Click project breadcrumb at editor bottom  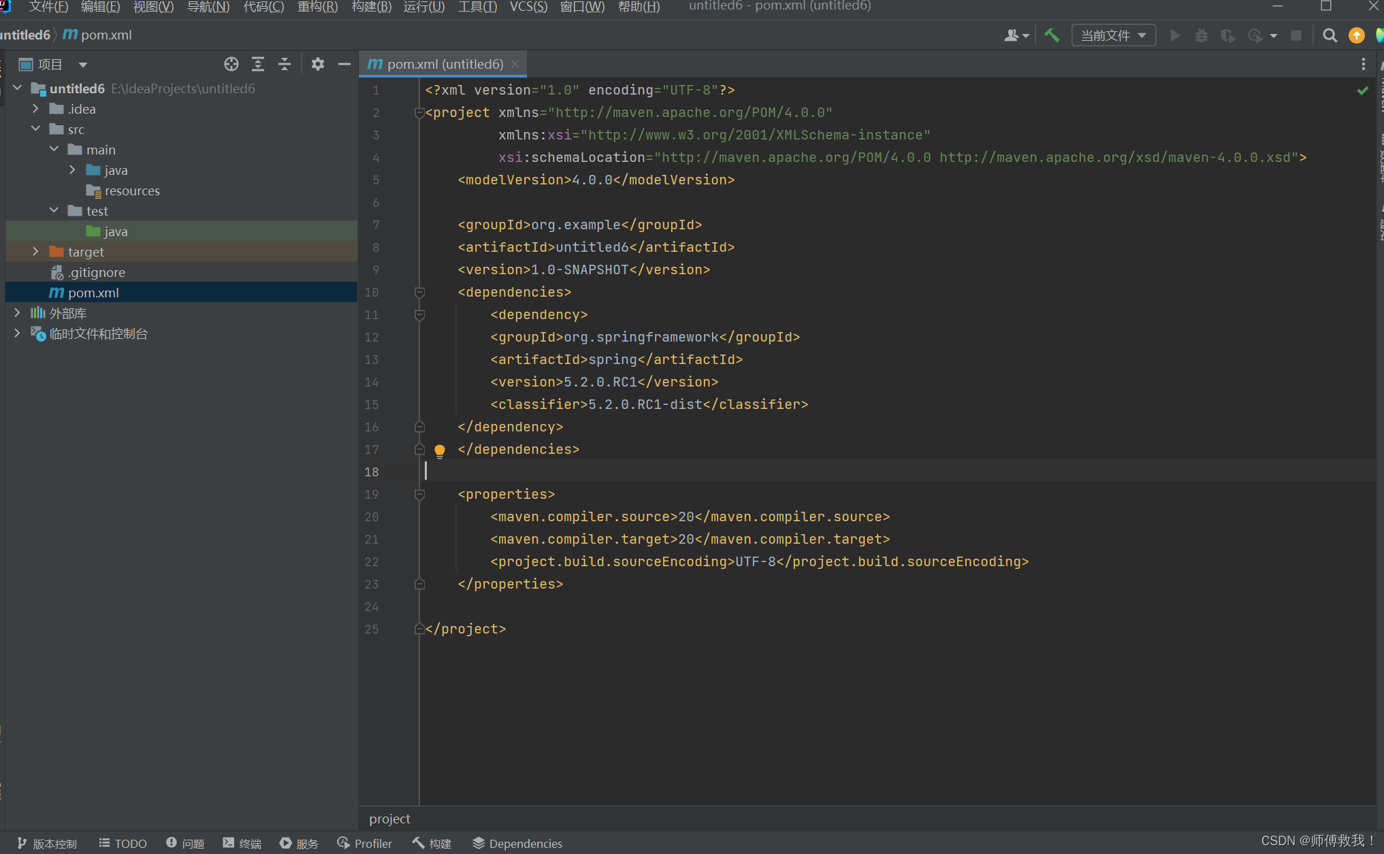[389, 819]
